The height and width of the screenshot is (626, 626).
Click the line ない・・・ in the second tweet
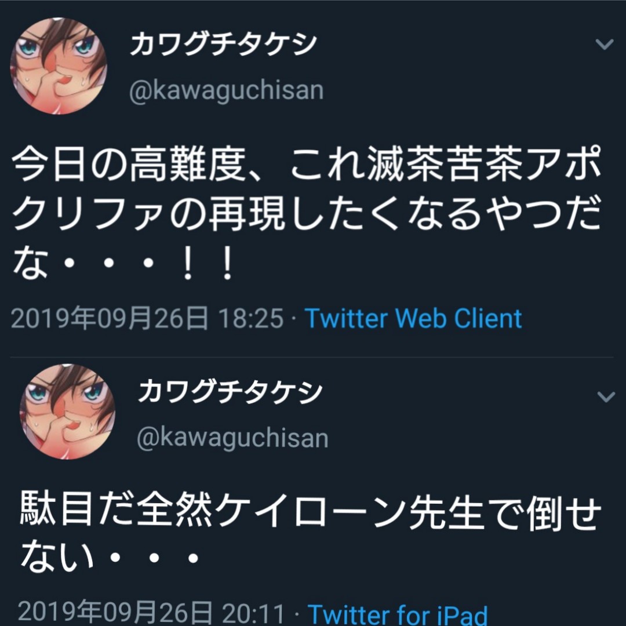point(110,555)
